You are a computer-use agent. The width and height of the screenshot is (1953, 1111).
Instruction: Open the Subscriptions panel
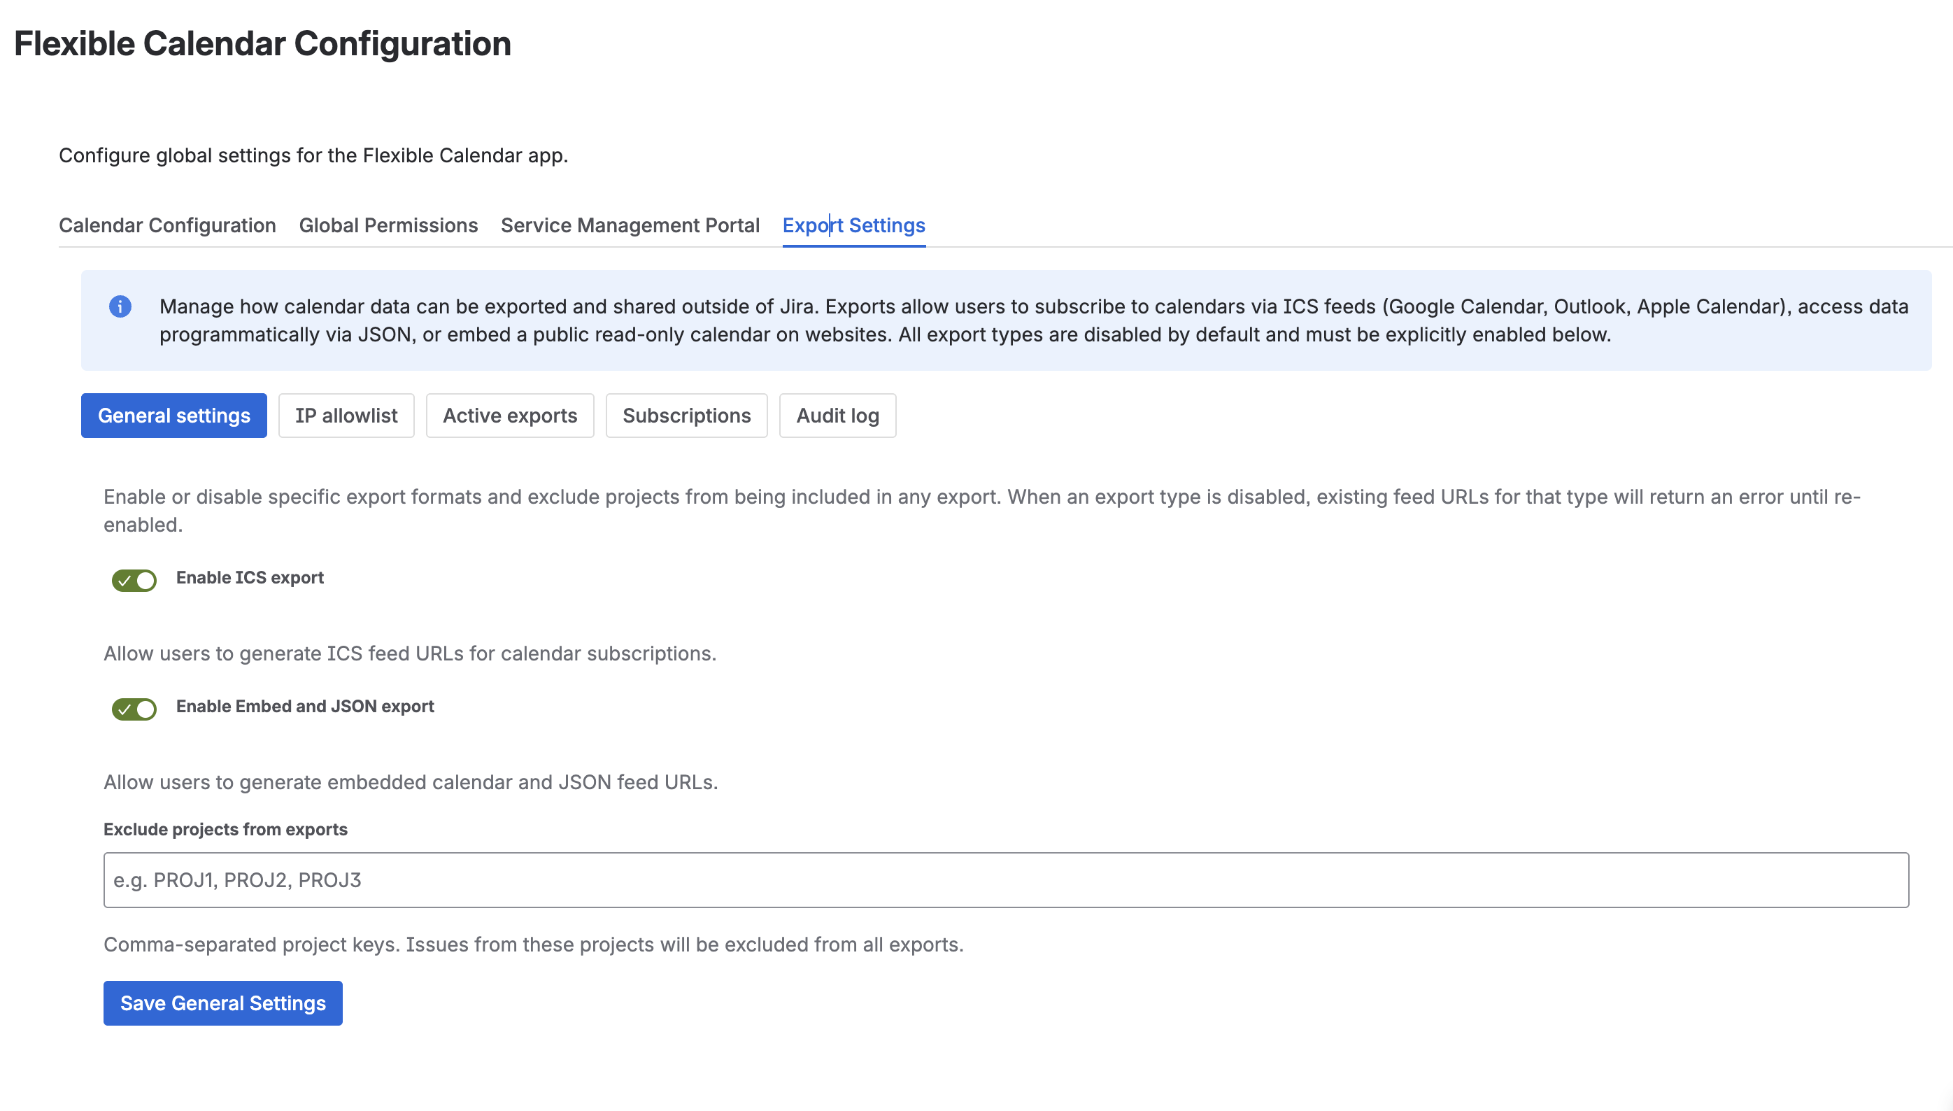(x=686, y=415)
